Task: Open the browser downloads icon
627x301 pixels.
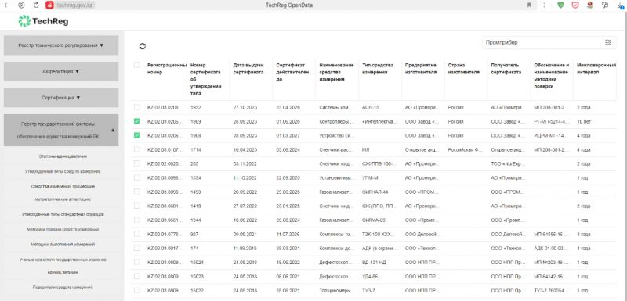Action: click(620, 5)
